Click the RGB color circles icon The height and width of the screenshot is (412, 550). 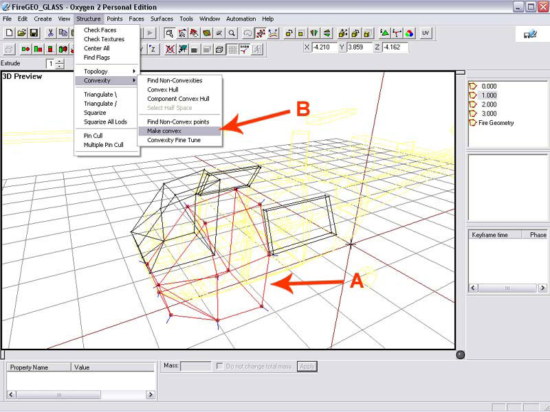click(x=409, y=33)
